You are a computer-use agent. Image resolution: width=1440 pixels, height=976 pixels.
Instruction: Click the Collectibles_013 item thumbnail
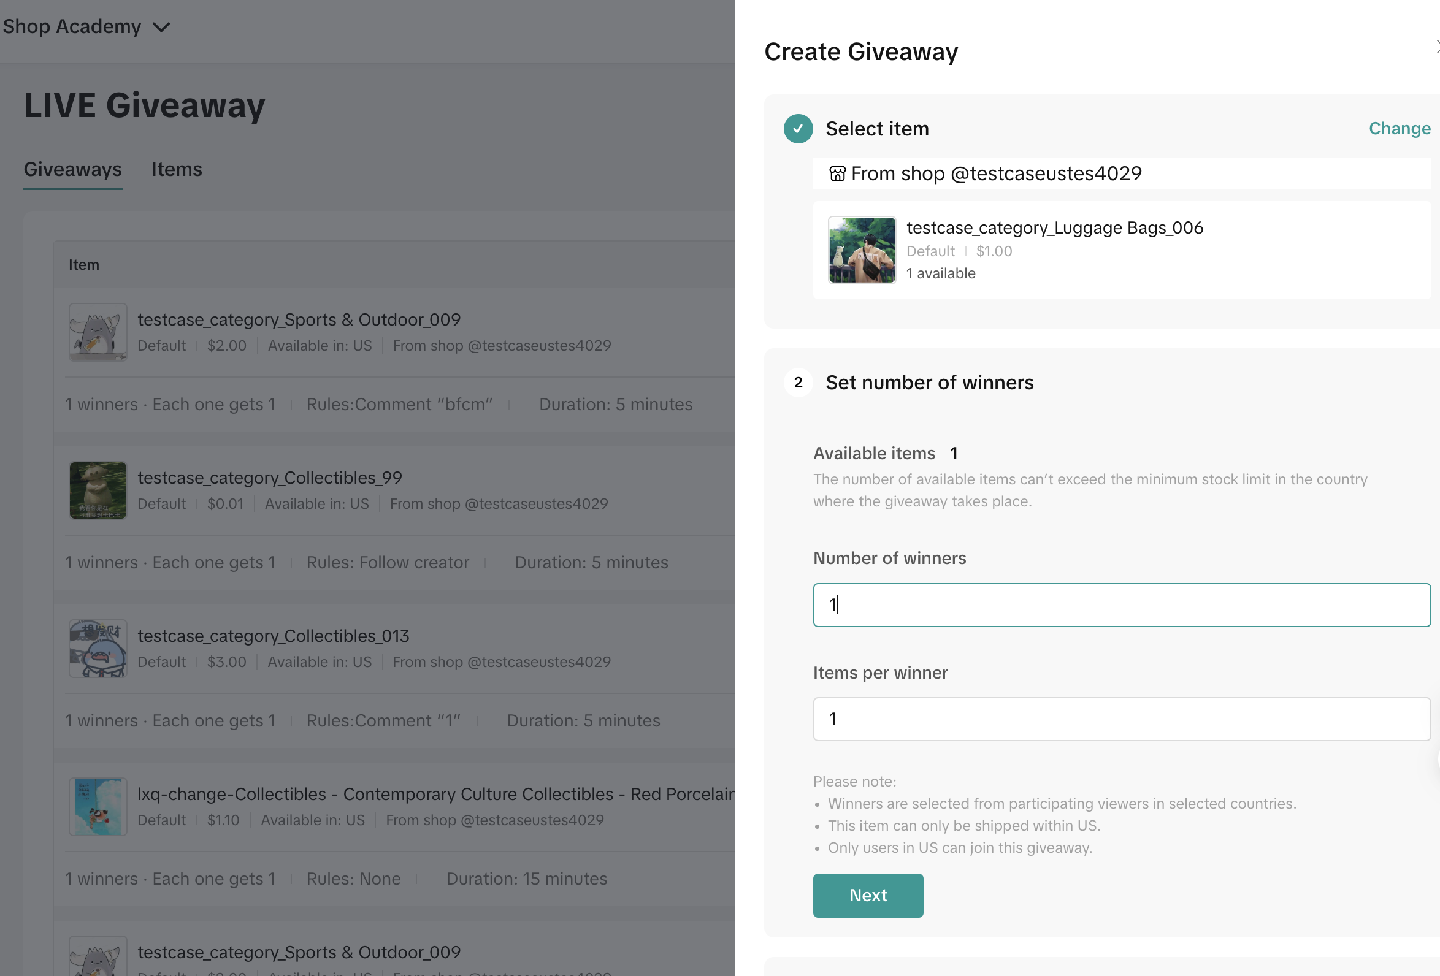tap(98, 649)
